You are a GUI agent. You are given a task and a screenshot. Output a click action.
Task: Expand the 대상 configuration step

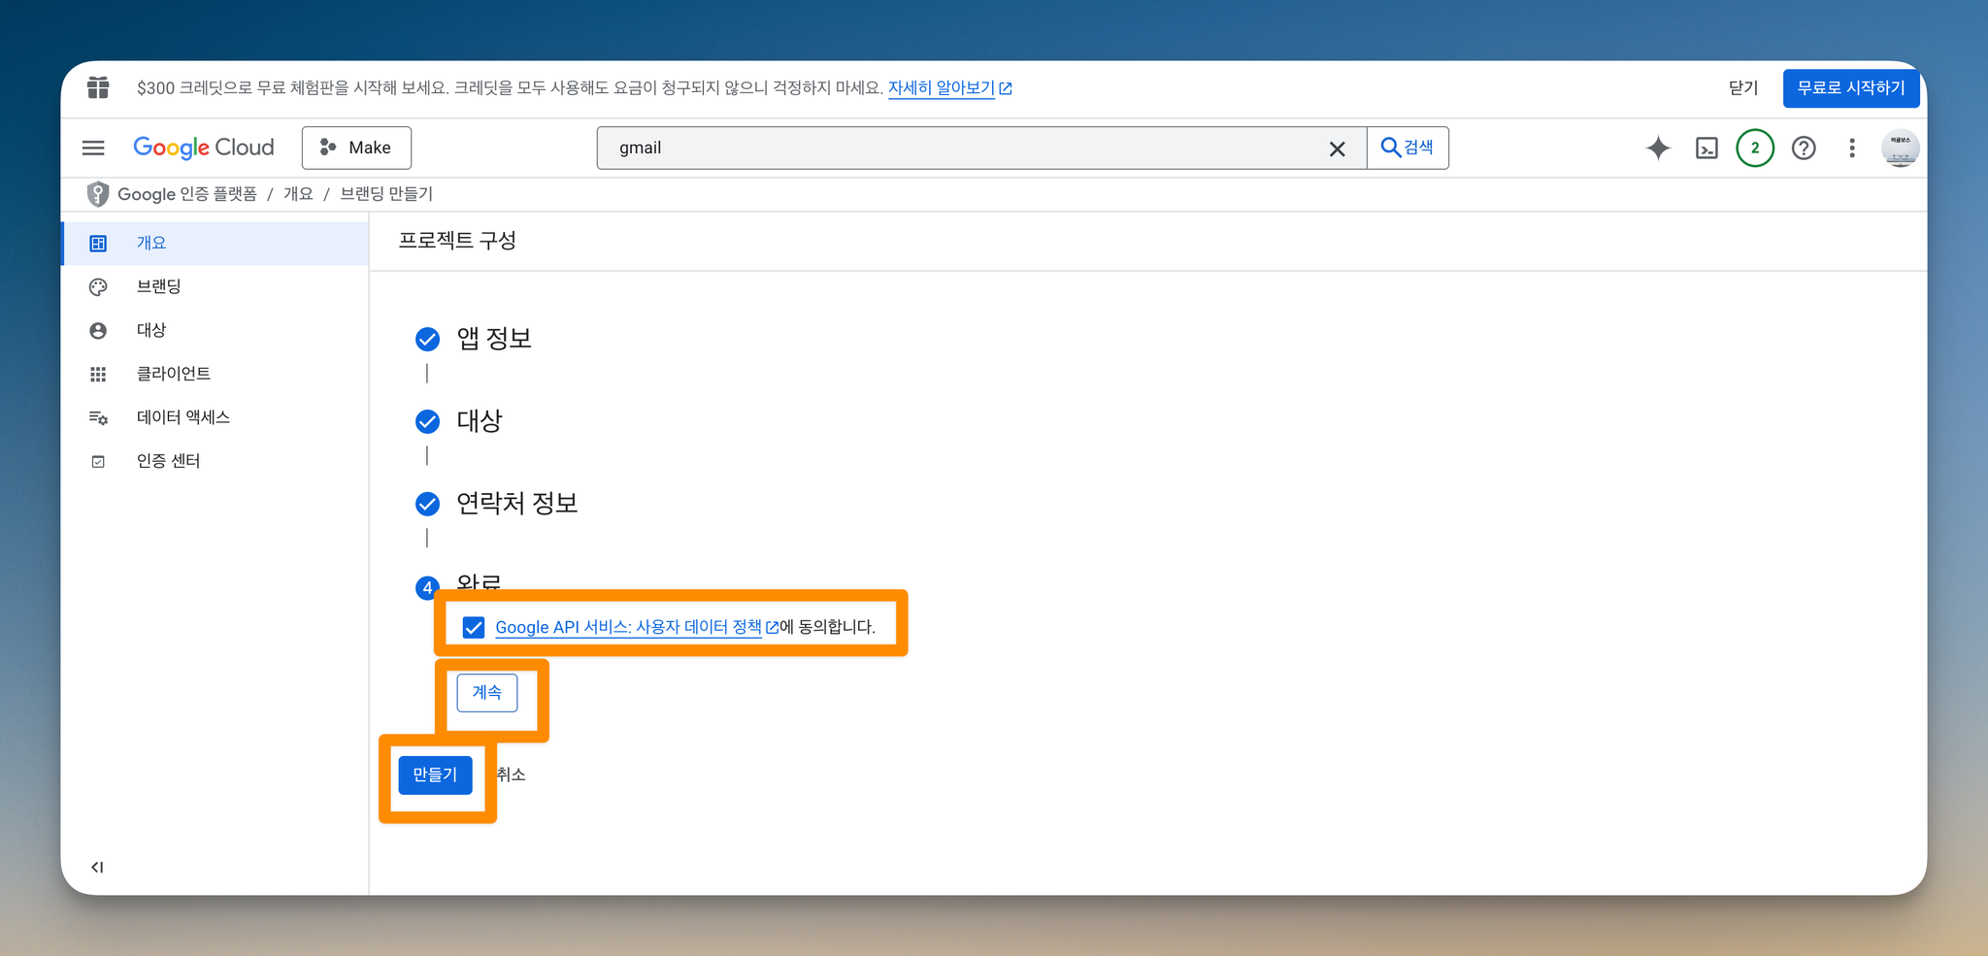(479, 421)
